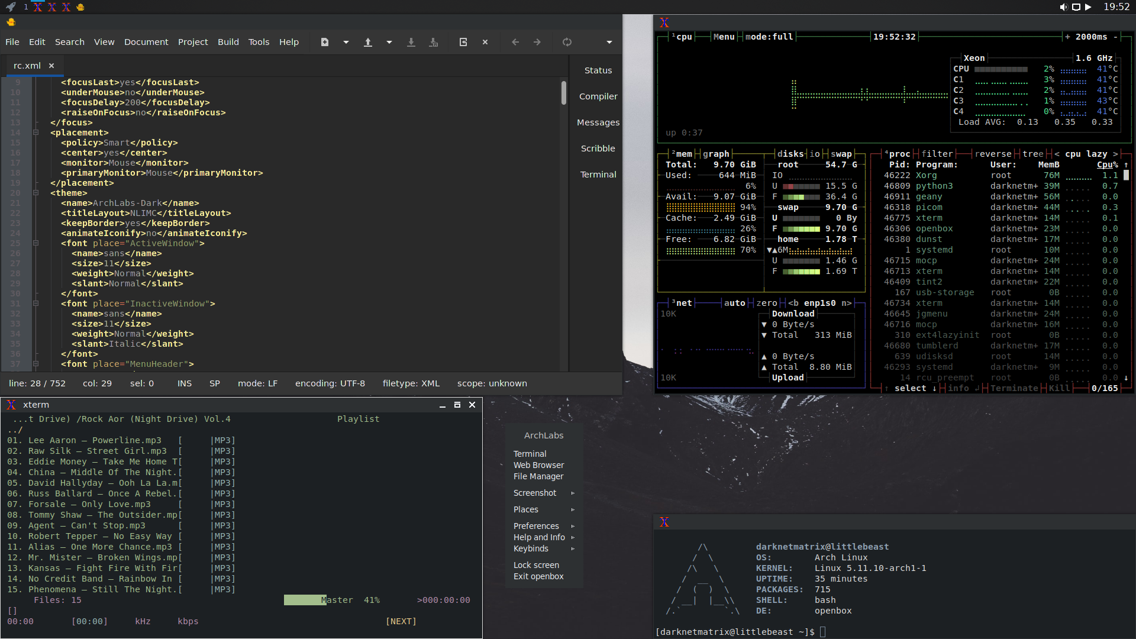Switch to the Terminal tab in Geany
Screen dimensions: 1136x639
click(598, 175)
